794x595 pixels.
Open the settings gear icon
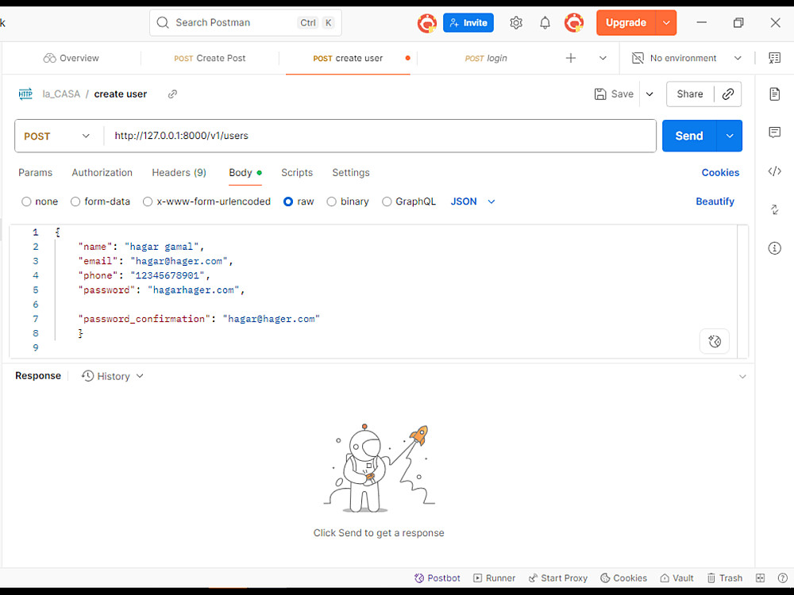(516, 23)
